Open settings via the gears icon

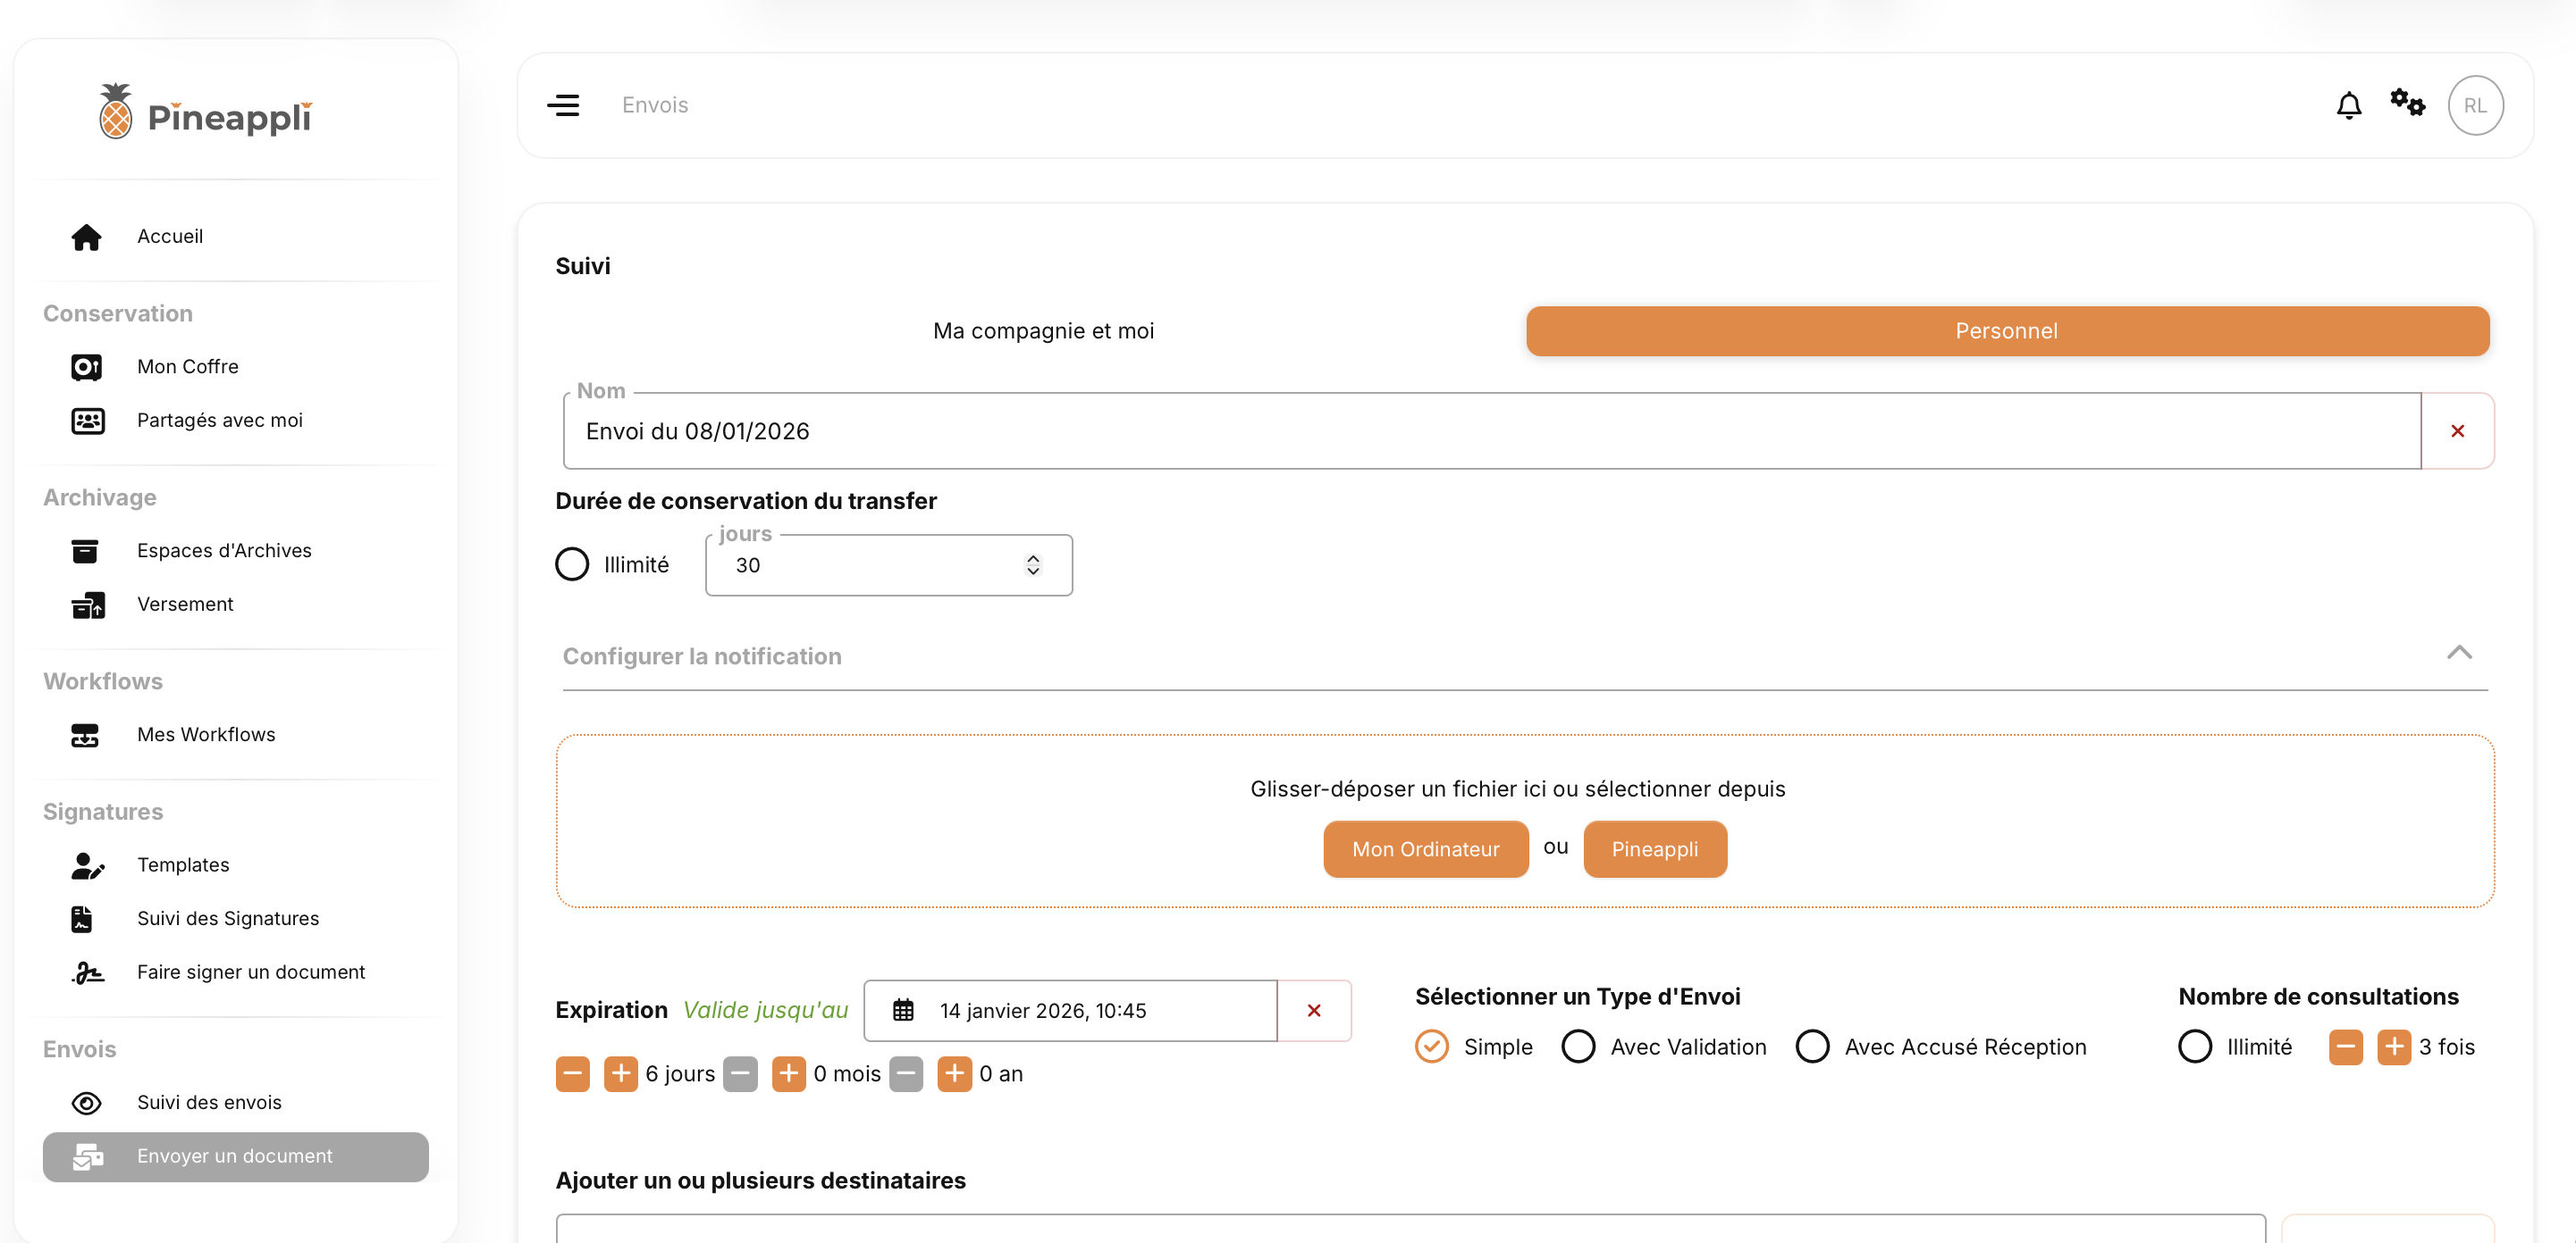tap(2407, 103)
